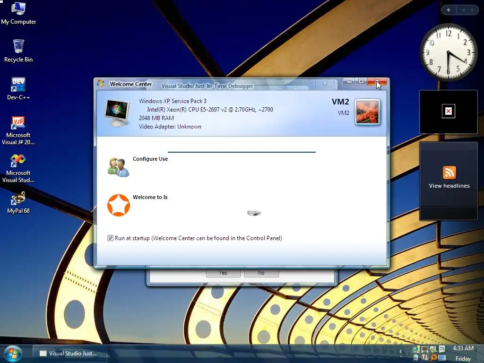Screen dimensions: 484x363
Task: Click the VM2 user account picture
Action: coord(367,112)
